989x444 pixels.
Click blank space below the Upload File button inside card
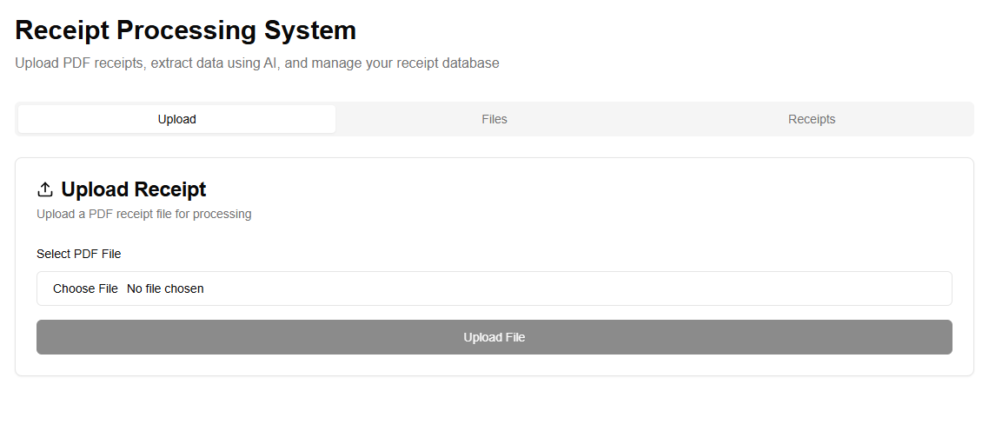coord(494,365)
